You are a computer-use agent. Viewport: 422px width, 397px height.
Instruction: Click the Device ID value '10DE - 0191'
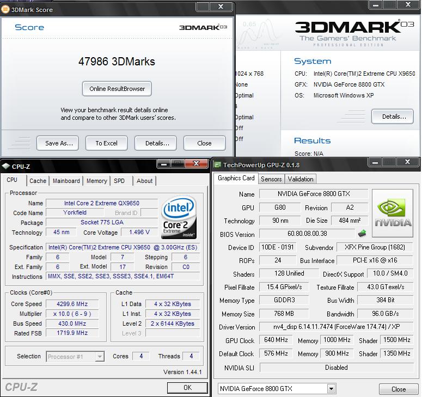pos(278,247)
